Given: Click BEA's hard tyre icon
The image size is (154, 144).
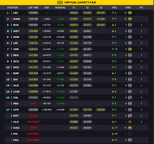Looking at the screenshot, I should [x=130, y=55].
